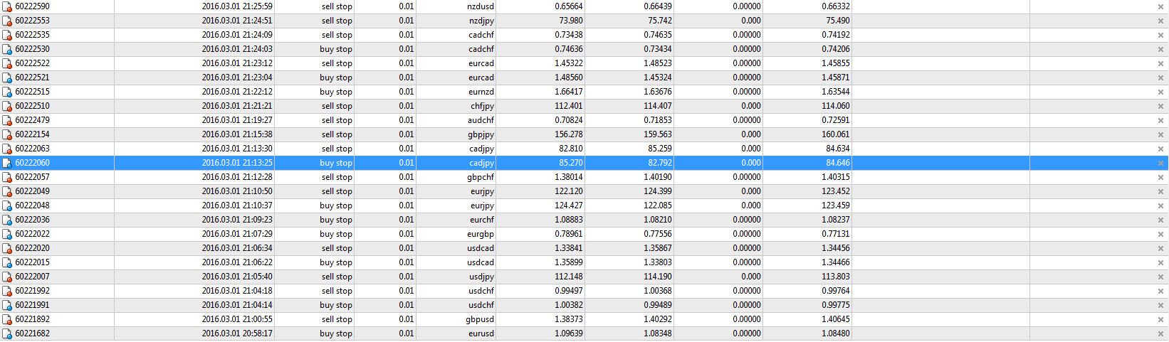Click ticket number 60221682
Screen dimensions: 1169x342
(32, 333)
